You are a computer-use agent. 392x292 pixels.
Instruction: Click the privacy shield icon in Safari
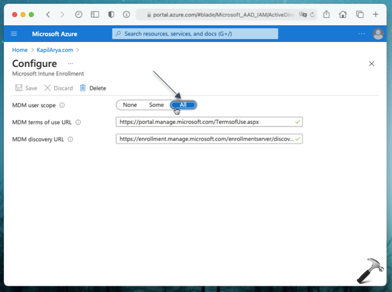click(x=112, y=14)
